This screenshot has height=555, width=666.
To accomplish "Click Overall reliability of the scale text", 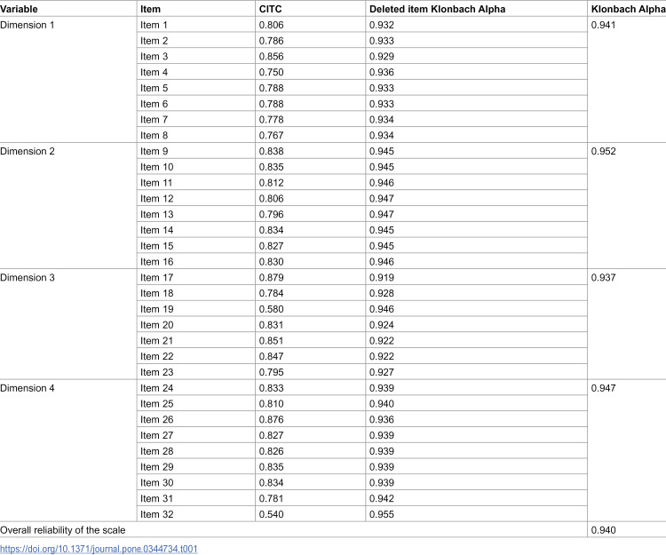I will click(63, 530).
